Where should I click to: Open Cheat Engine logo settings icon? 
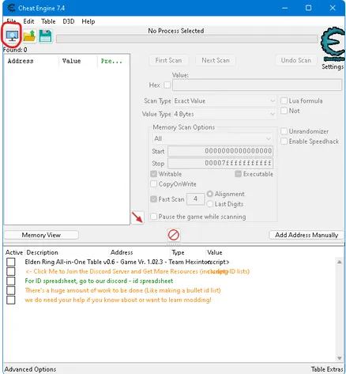333,45
